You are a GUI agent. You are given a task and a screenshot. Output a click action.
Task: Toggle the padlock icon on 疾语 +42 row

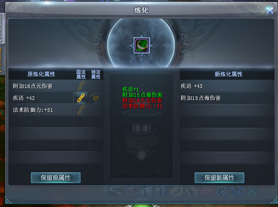(95, 98)
